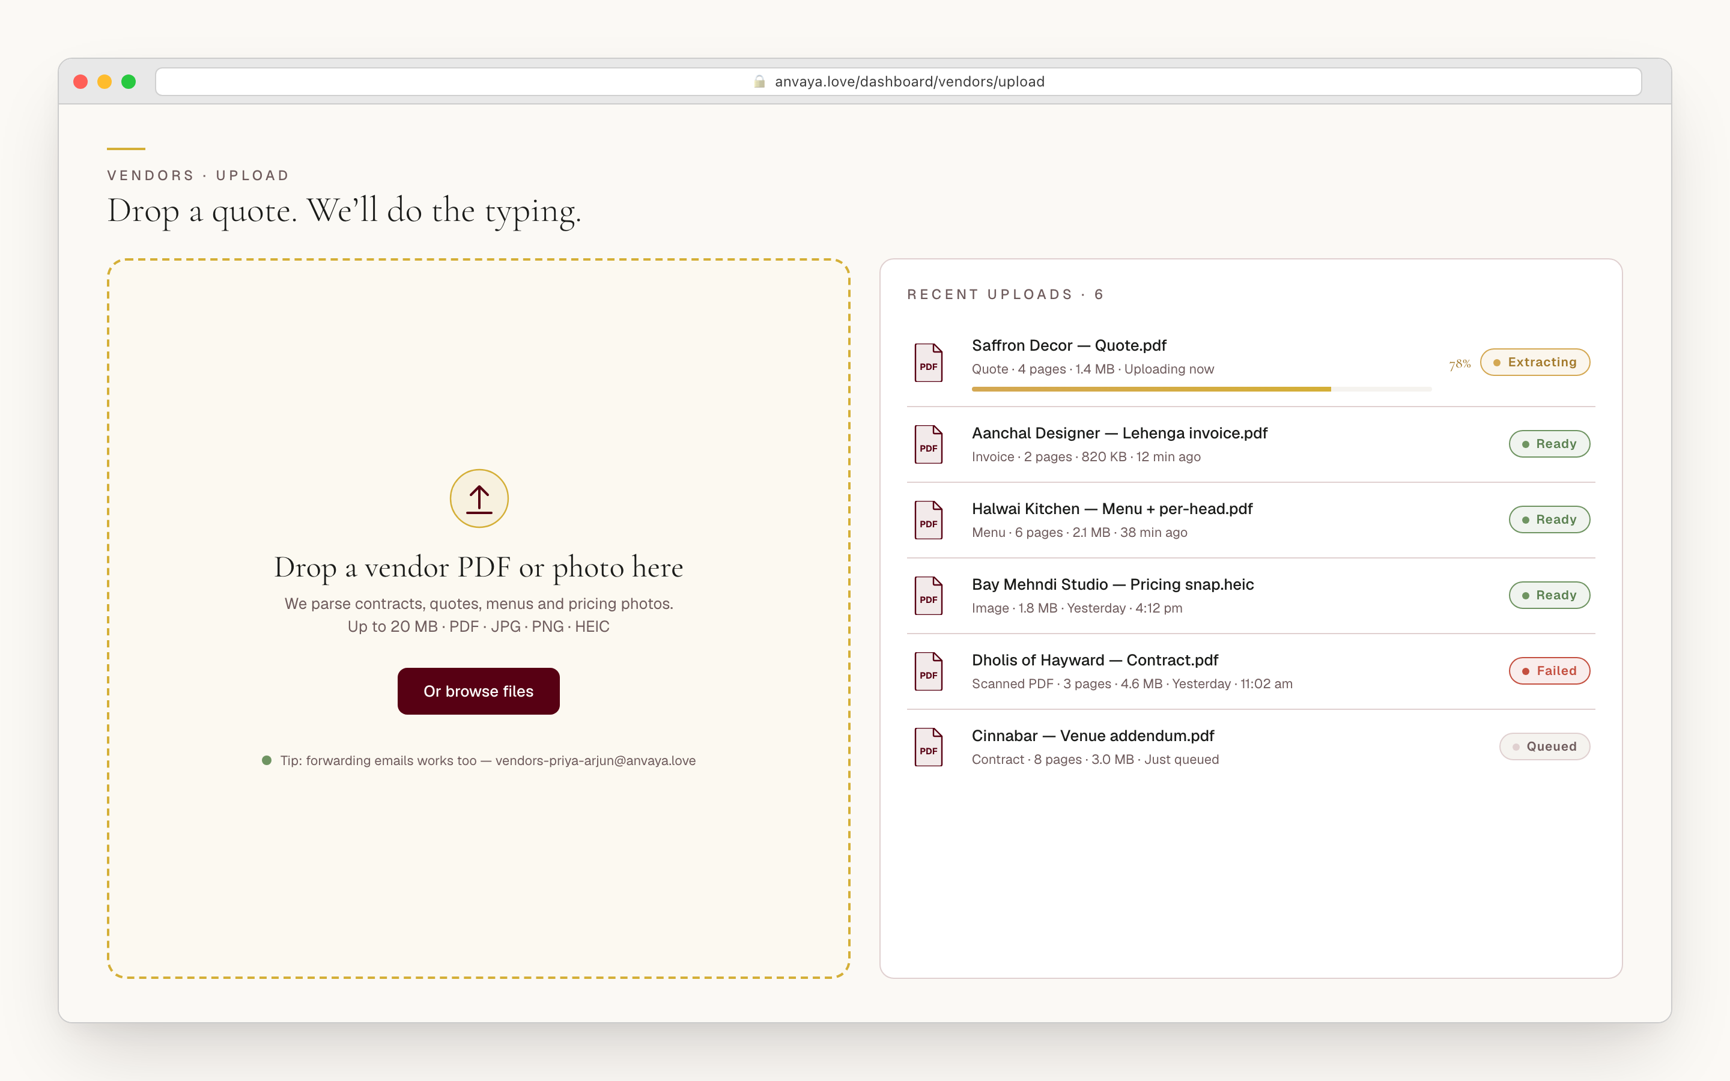The width and height of the screenshot is (1730, 1081).
Task: Click the Failed badge for Dholis of Hayward
Action: (1549, 671)
